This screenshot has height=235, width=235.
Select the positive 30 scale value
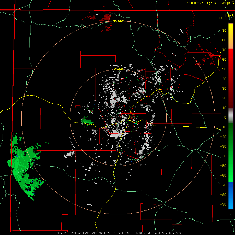point(224,89)
